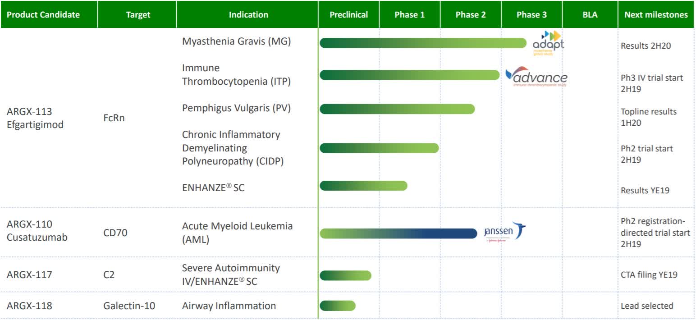Click the Myasthenia Gravis progress bar

(x=423, y=43)
